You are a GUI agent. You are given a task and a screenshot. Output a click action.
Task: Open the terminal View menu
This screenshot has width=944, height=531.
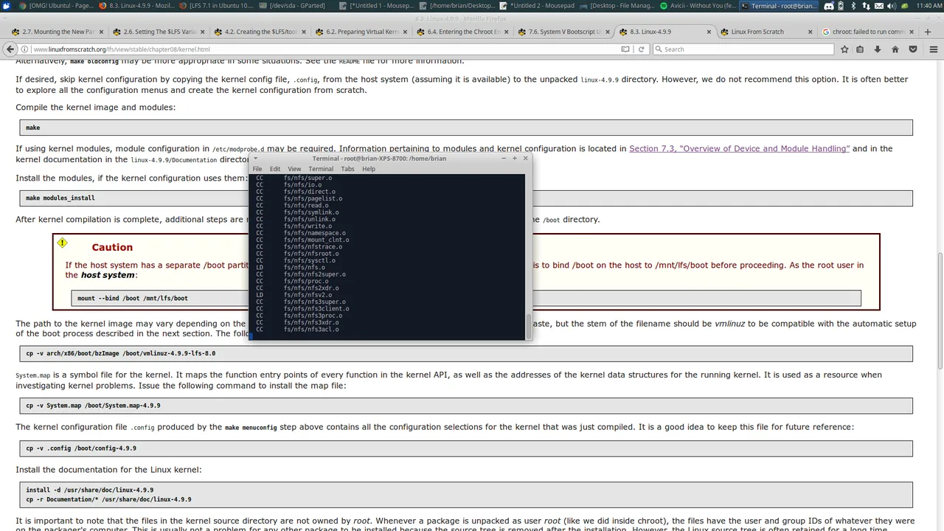click(294, 169)
